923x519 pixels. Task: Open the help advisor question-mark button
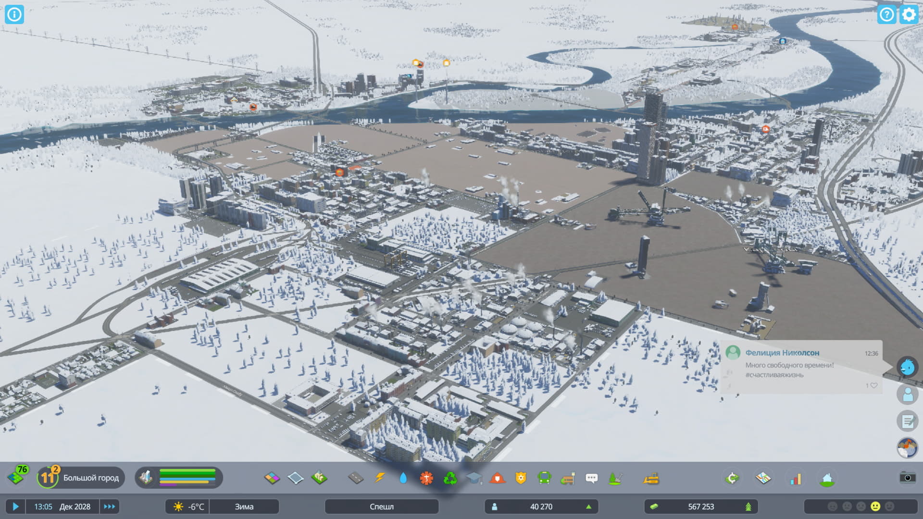point(886,14)
